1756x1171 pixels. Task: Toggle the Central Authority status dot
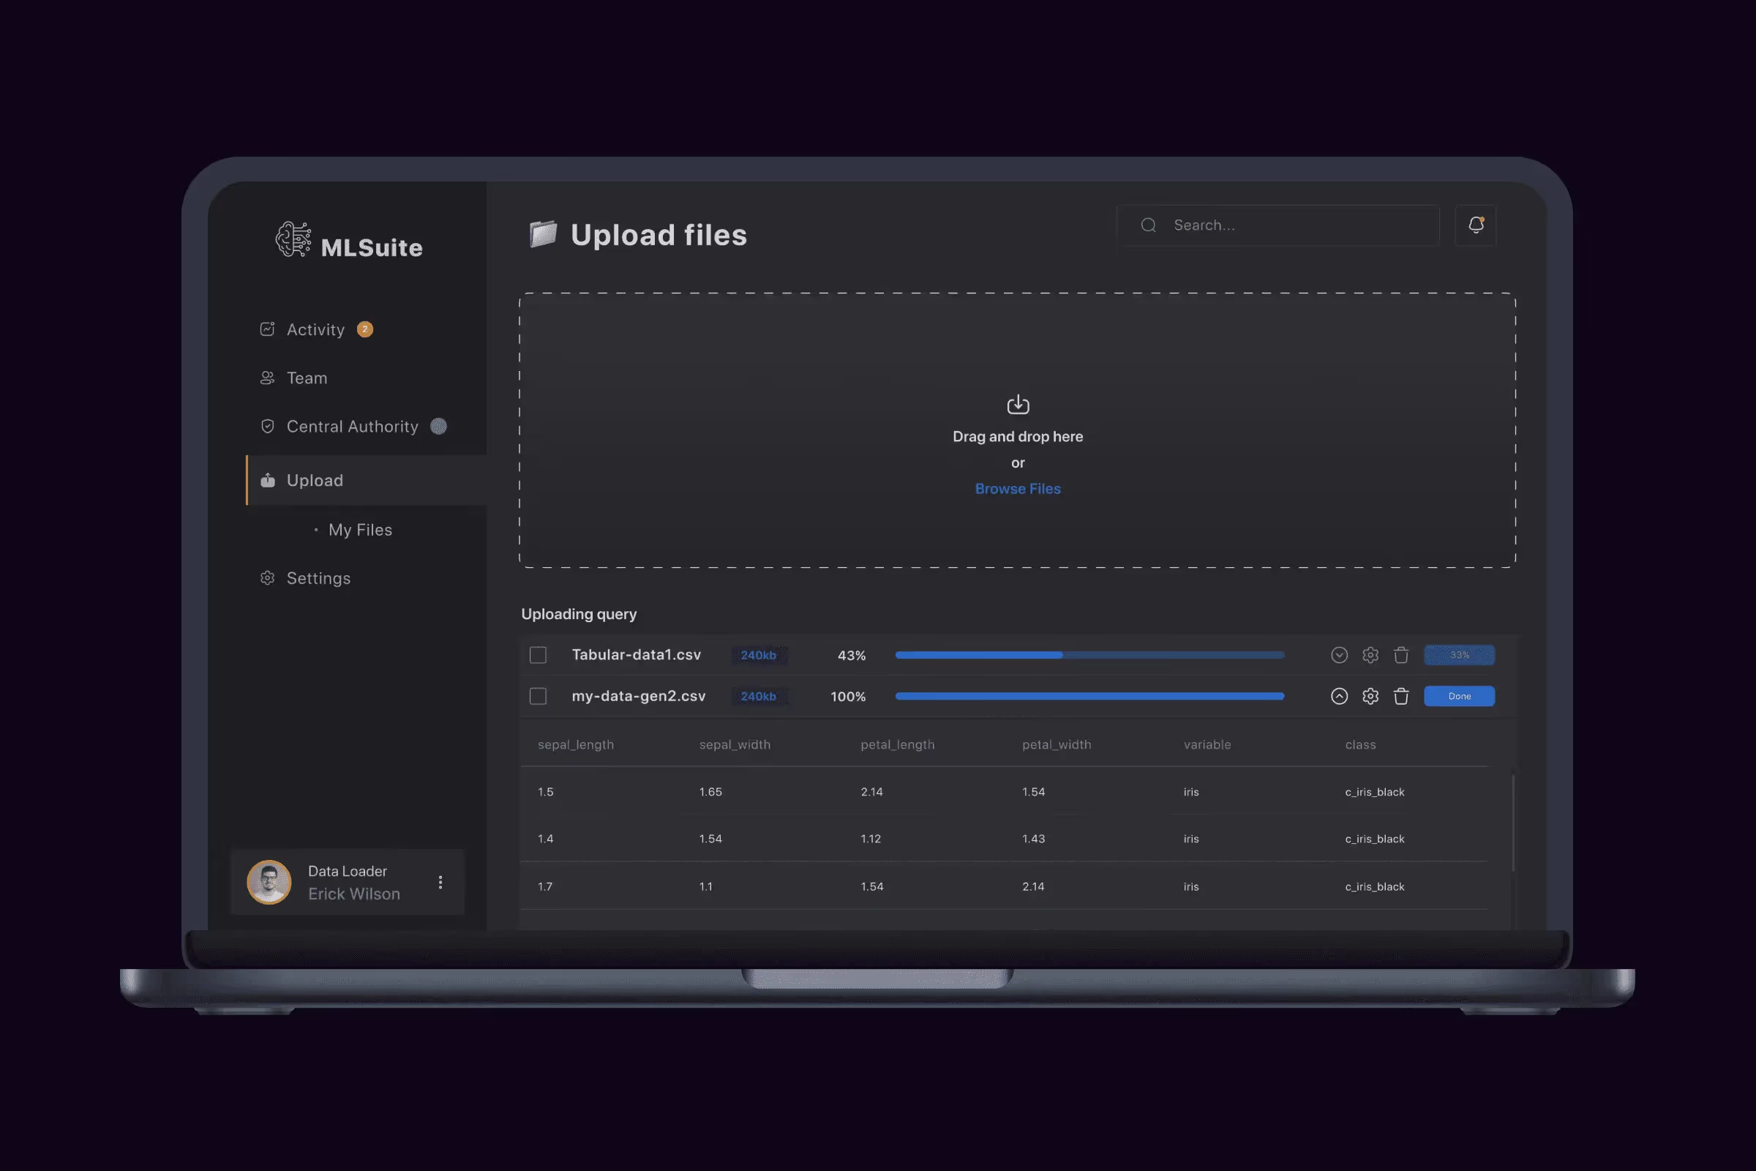[x=438, y=427]
